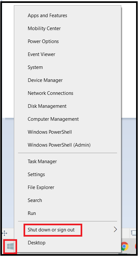The image size is (139, 257).
Task: Open Power Options
Action: (43, 41)
